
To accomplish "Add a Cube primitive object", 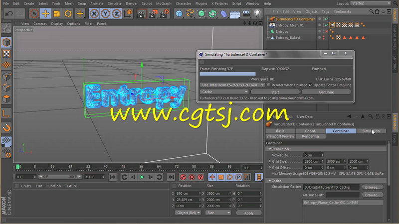I will click(179, 13).
